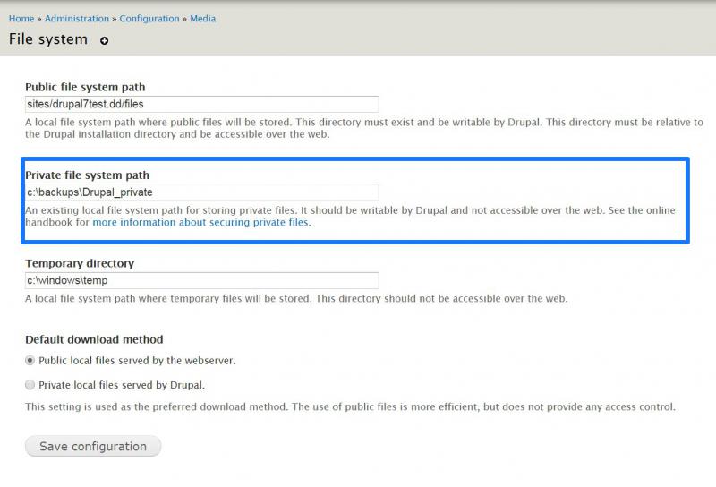Select Public local files radio circle

30,361
